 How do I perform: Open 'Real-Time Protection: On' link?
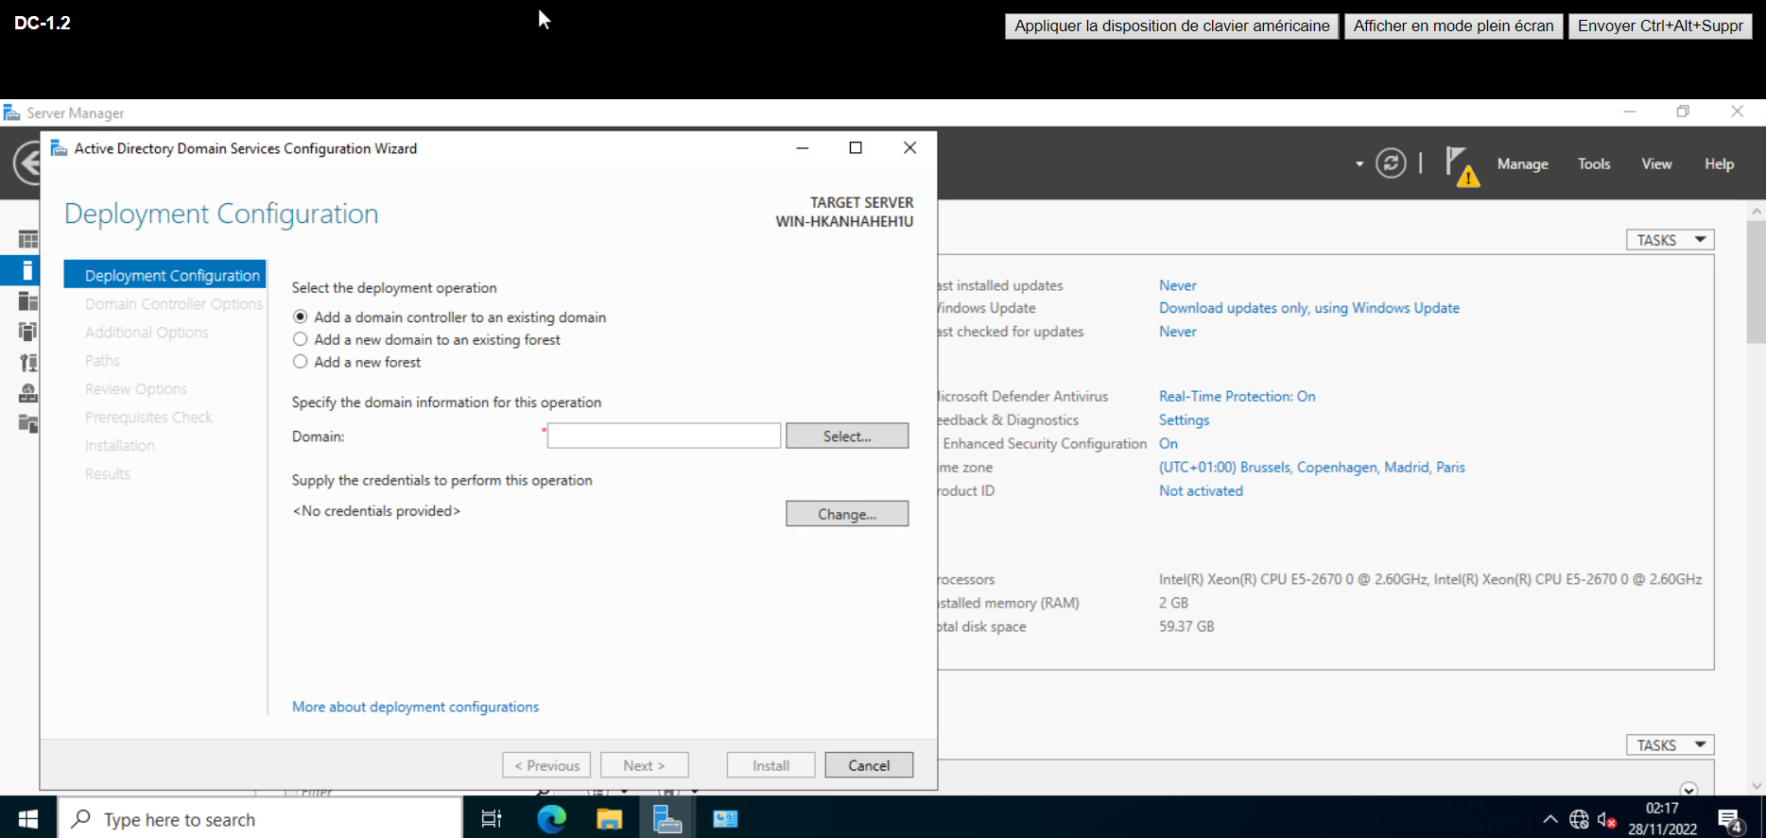(1237, 396)
